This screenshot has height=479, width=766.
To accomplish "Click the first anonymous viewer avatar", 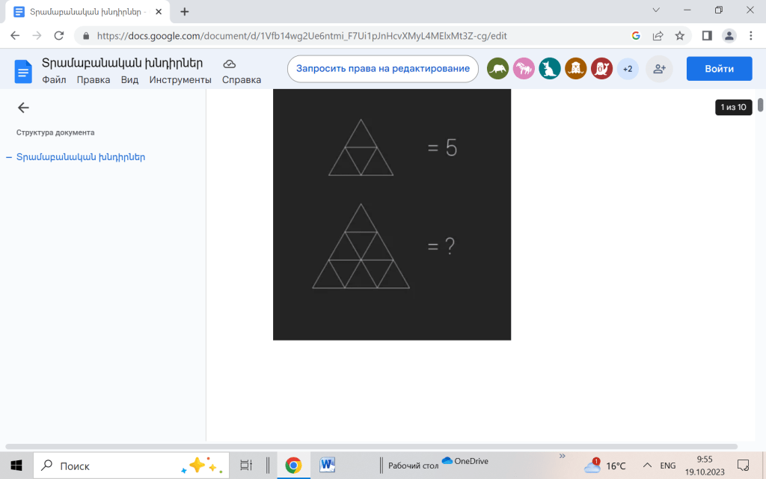I will [497, 69].
